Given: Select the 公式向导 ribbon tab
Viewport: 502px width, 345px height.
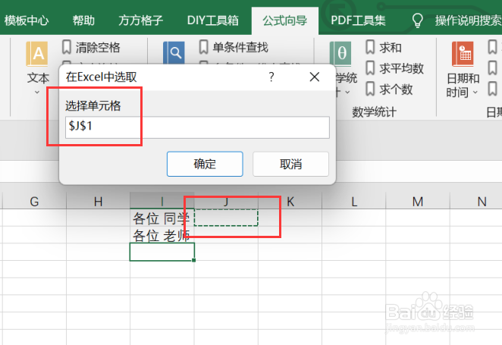Looking at the screenshot, I should tap(285, 20).
